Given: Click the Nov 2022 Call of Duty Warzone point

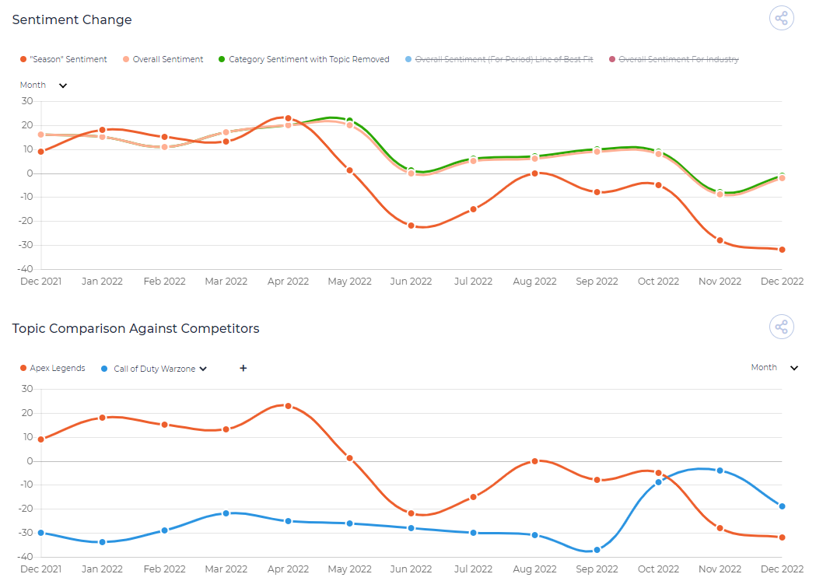Looking at the screenshot, I should [x=720, y=471].
